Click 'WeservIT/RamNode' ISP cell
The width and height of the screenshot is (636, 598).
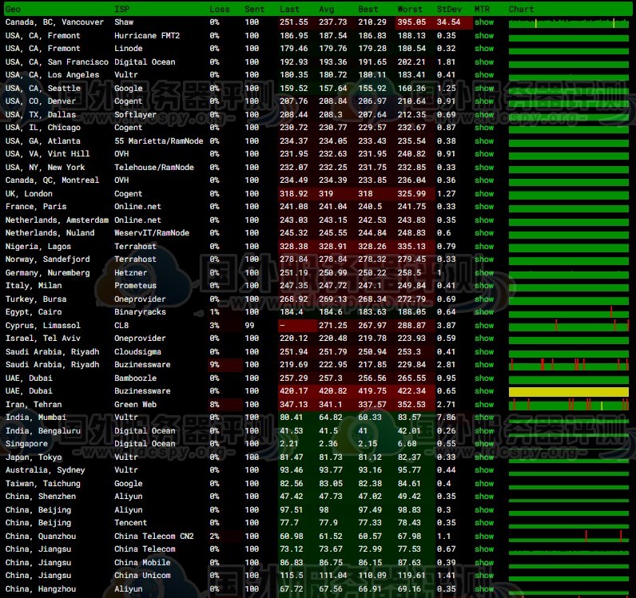coord(152,233)
